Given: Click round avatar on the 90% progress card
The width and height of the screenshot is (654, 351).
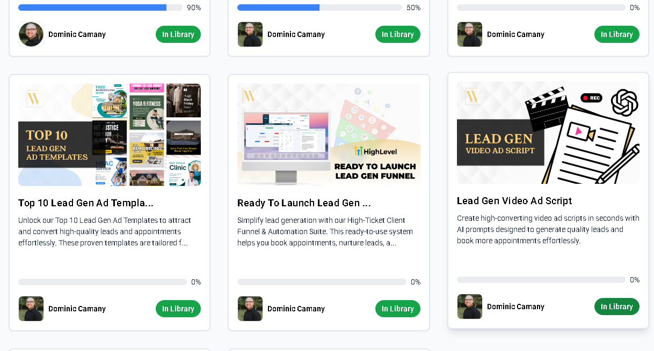Looking at the screenshot, I should [31, 34].
